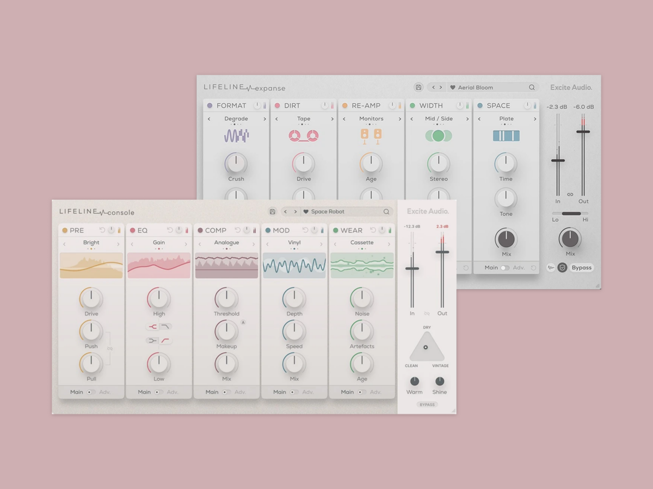Toggle the COMP module power dot
Viewport: 653px width, 489px height.
pyautogui.click(x=200, y=230)
